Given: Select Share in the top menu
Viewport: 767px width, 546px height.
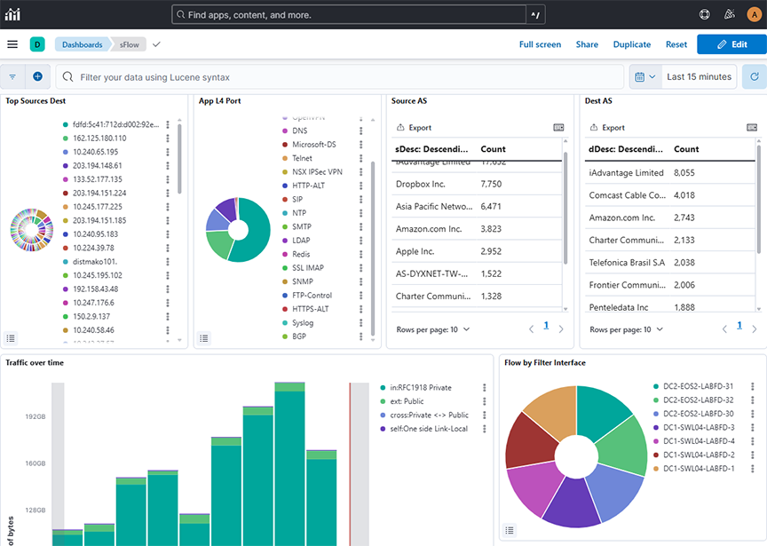Looking at the screenshot, I should 587,44.
